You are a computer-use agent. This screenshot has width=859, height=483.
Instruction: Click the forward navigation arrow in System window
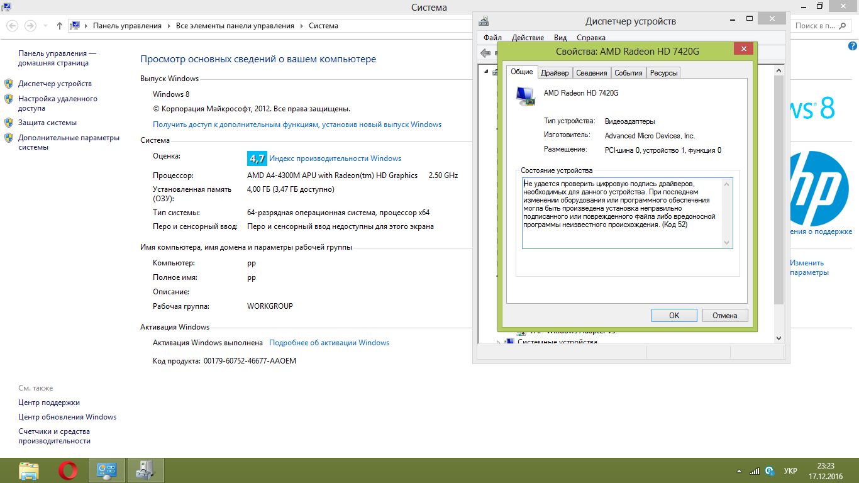coord(30,26)
